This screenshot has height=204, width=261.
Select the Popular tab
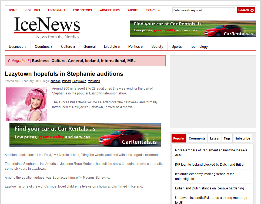point(179,138)
